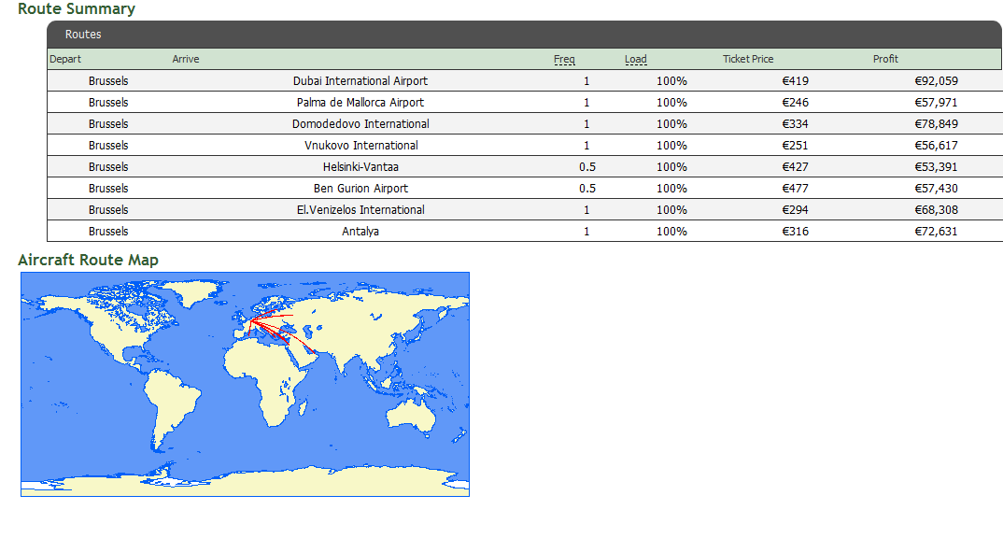Click the €53,391 profit value
The image size is (1003, 538).
pyautogui.click(x=936, y=167)
